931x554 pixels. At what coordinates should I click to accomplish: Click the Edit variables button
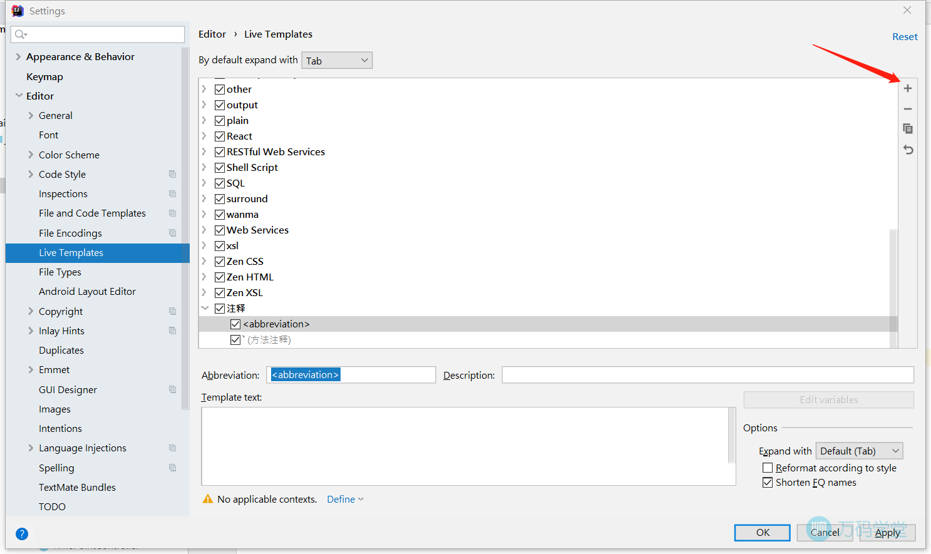click(829, 400)
